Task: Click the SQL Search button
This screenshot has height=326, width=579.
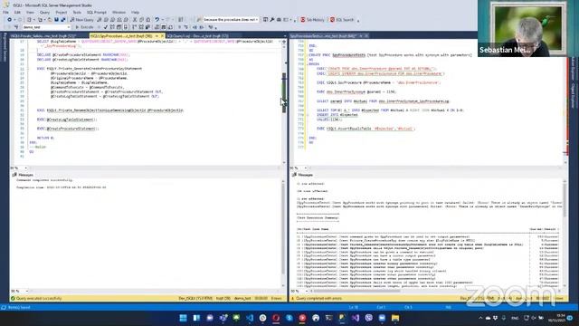Action: [x=342, y=20]
